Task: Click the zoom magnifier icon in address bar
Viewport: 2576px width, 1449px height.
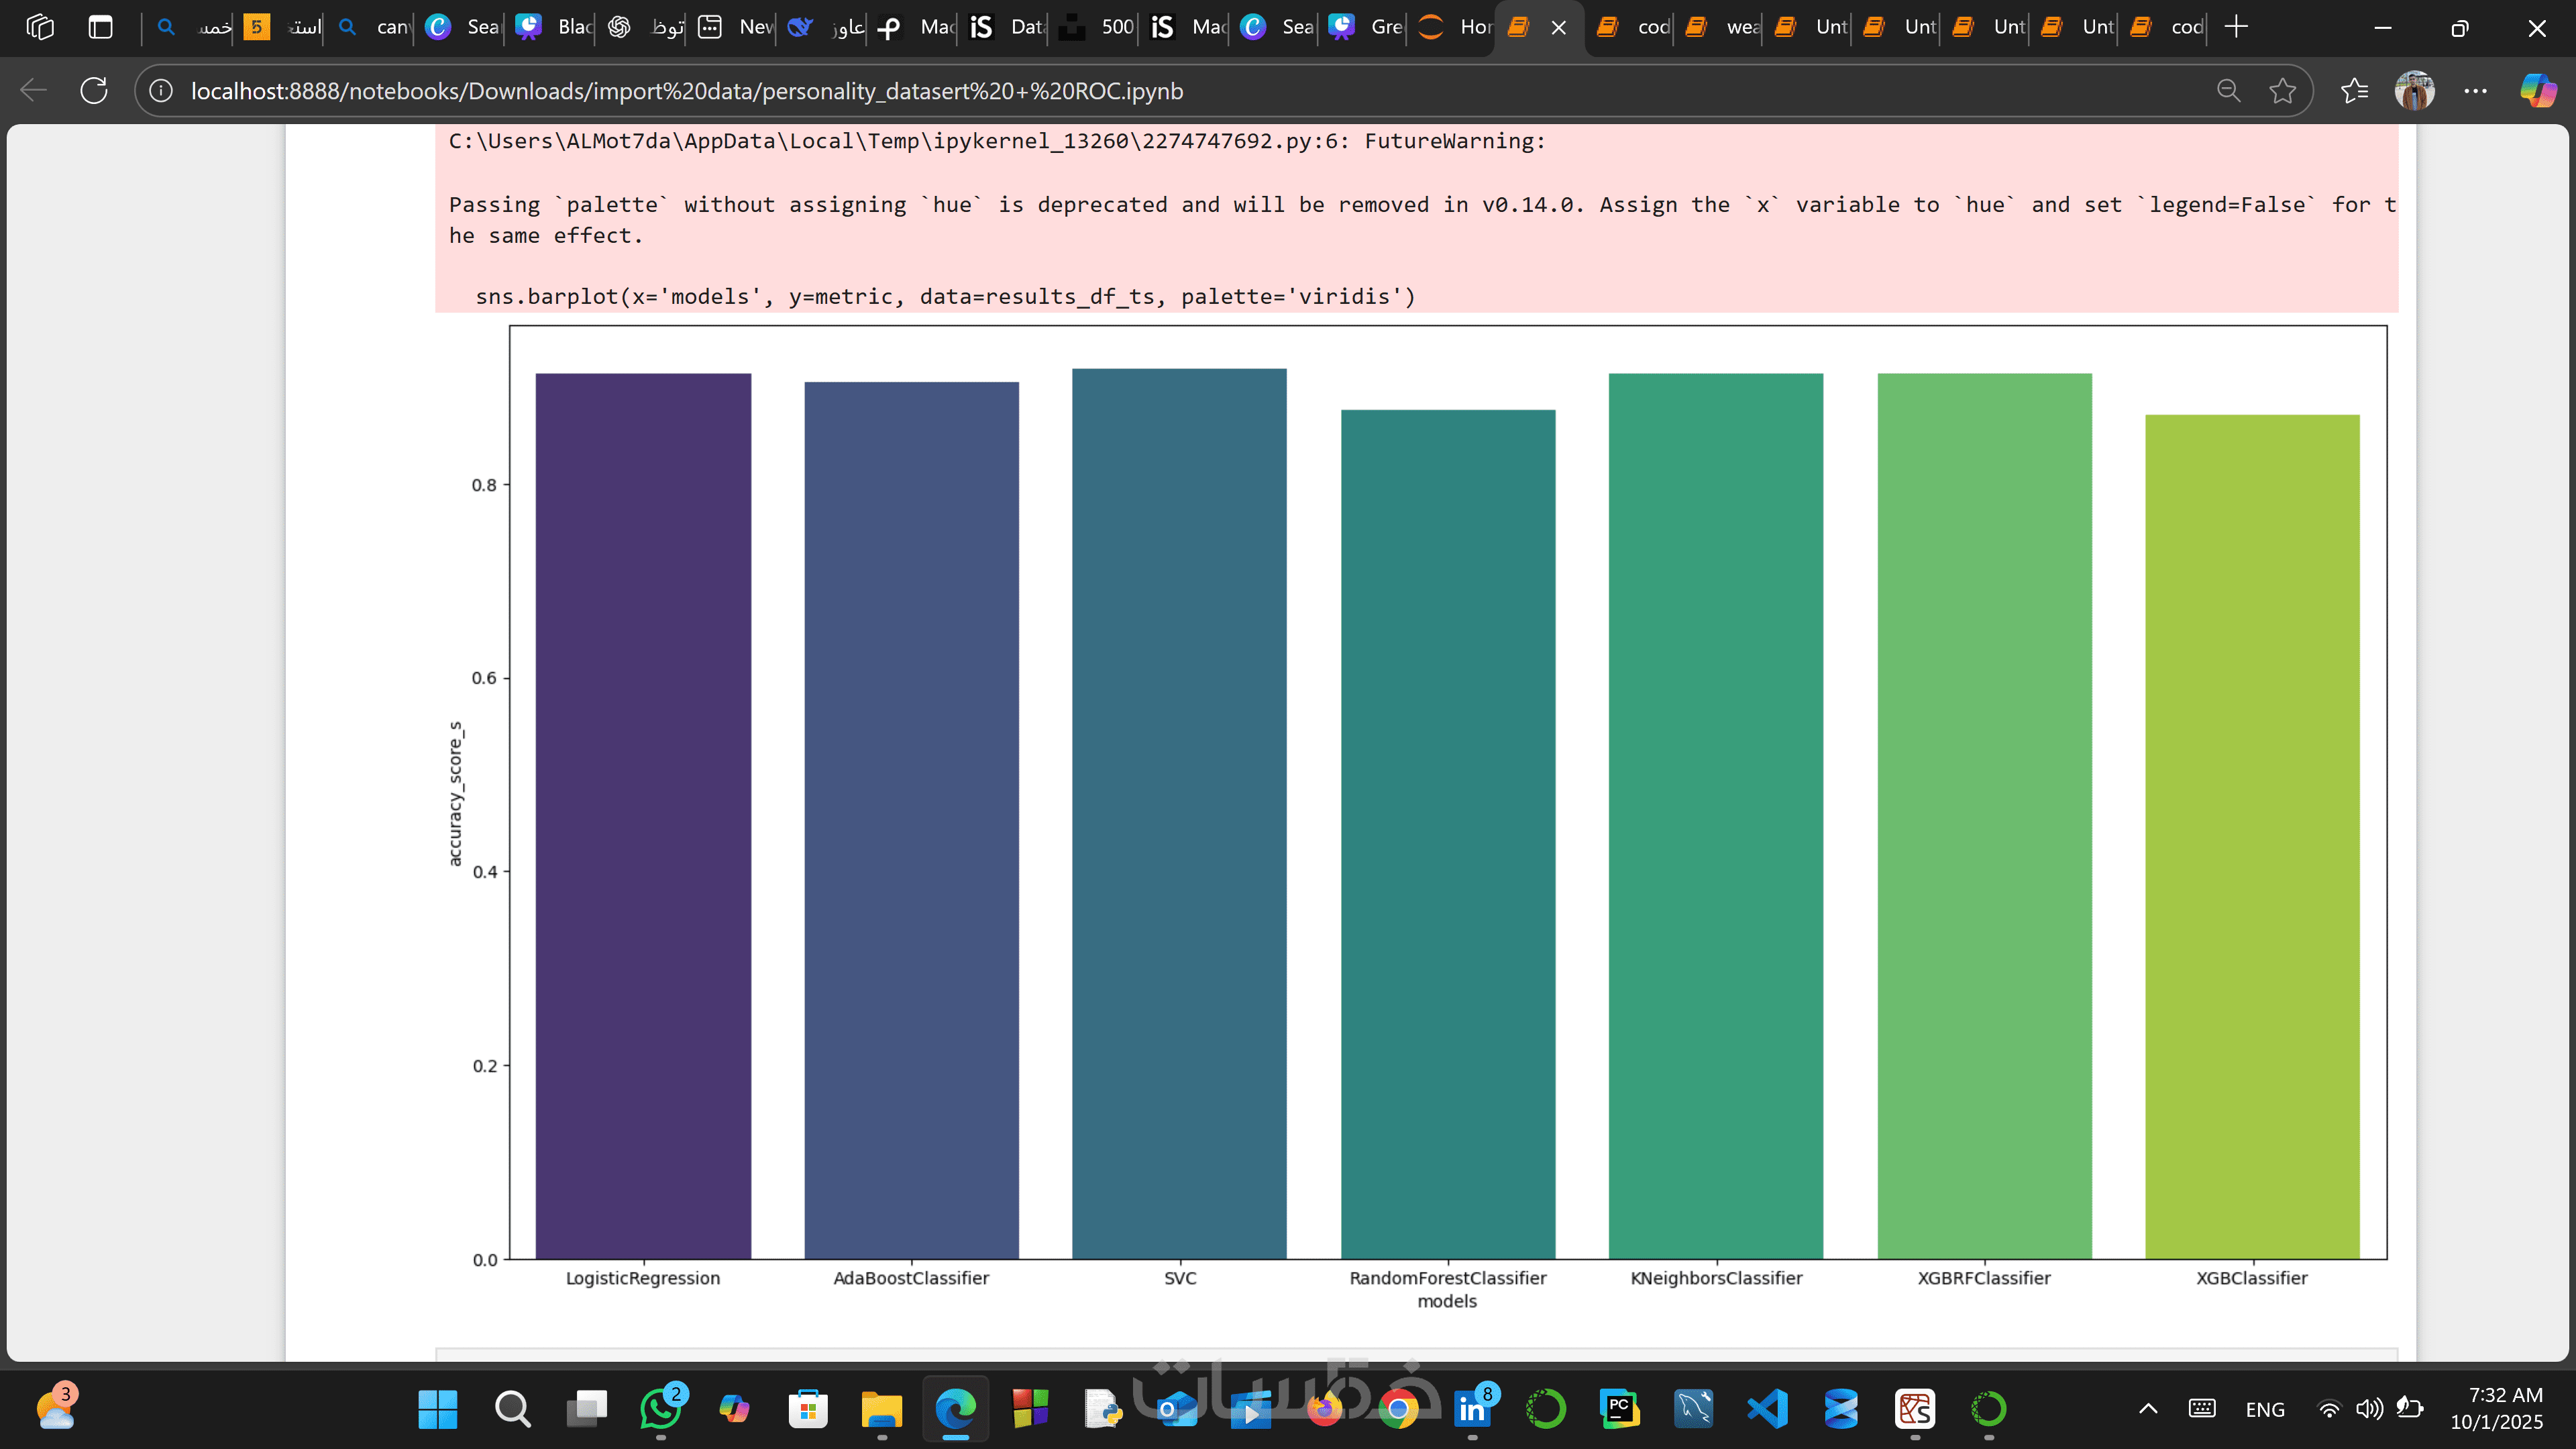Action: tap(2228, 91)
